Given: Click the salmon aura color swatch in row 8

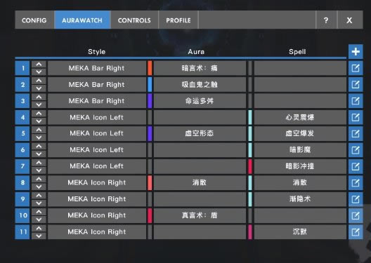Looking at the screenshot, I should tap(150, 183).
